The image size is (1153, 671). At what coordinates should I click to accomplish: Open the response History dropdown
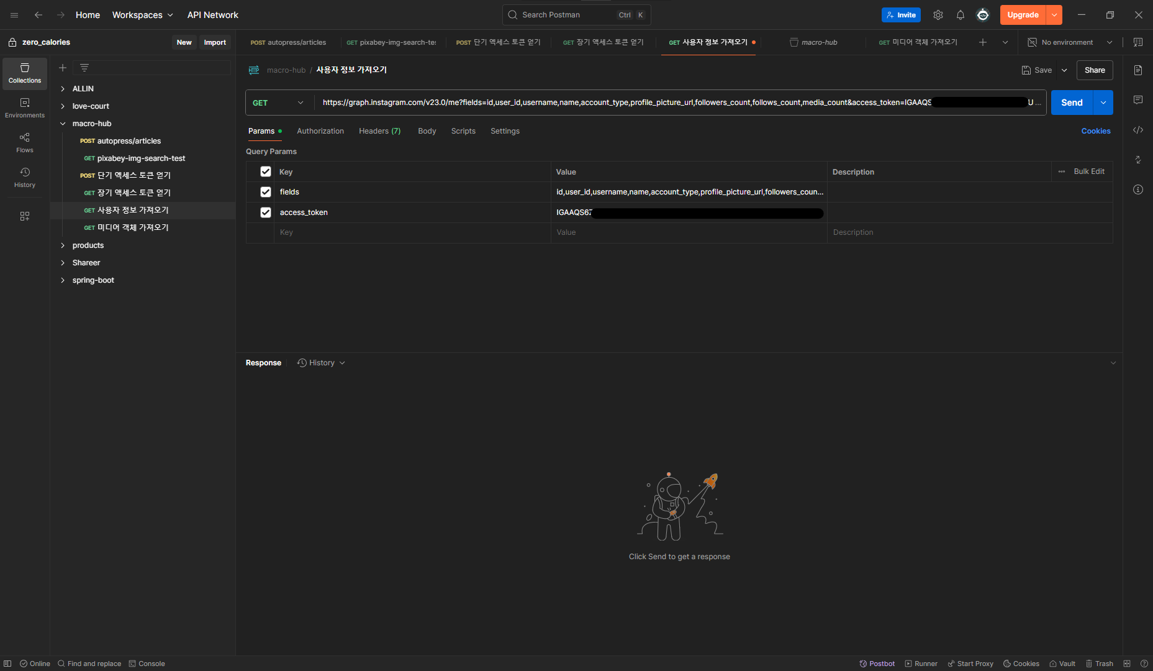(321, 363)
